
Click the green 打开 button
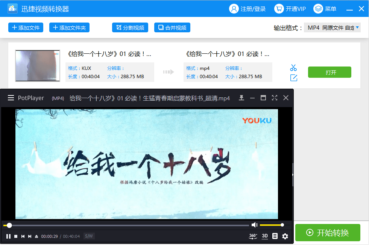click(330, 72)
